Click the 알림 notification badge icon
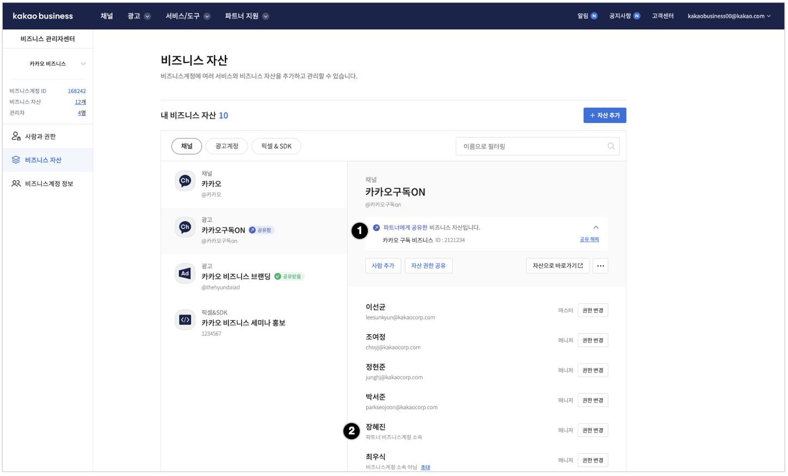The image size is (788, 476). click(x=594, y=16)
